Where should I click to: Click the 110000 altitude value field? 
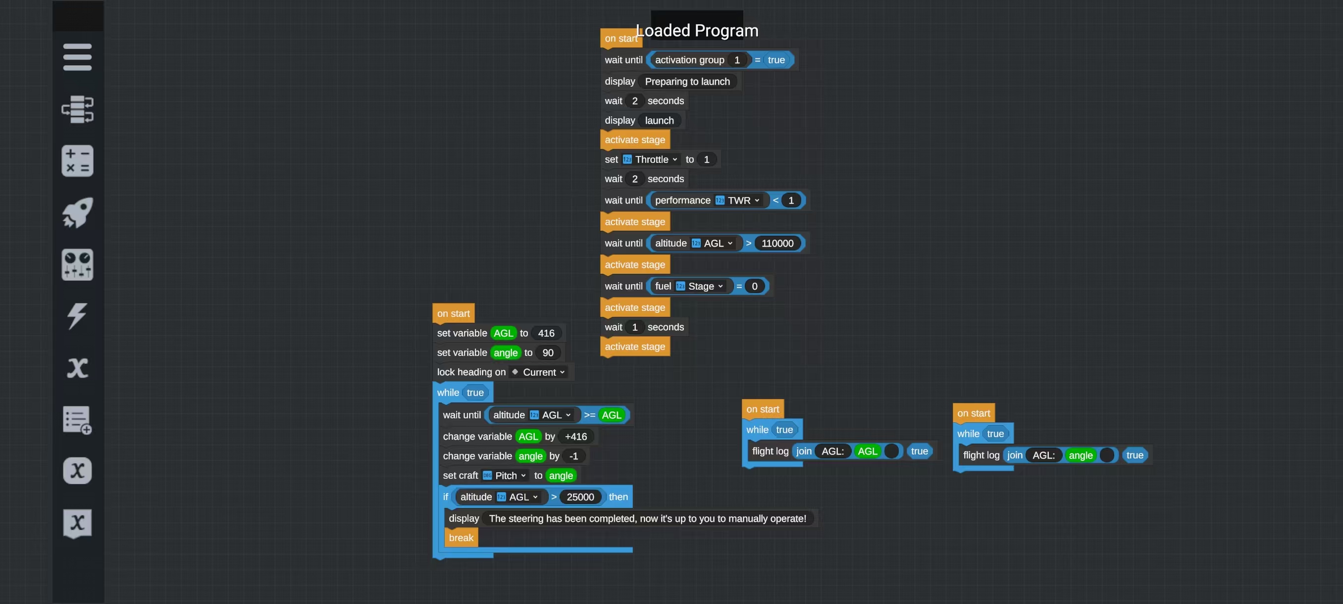click(777, 244)
